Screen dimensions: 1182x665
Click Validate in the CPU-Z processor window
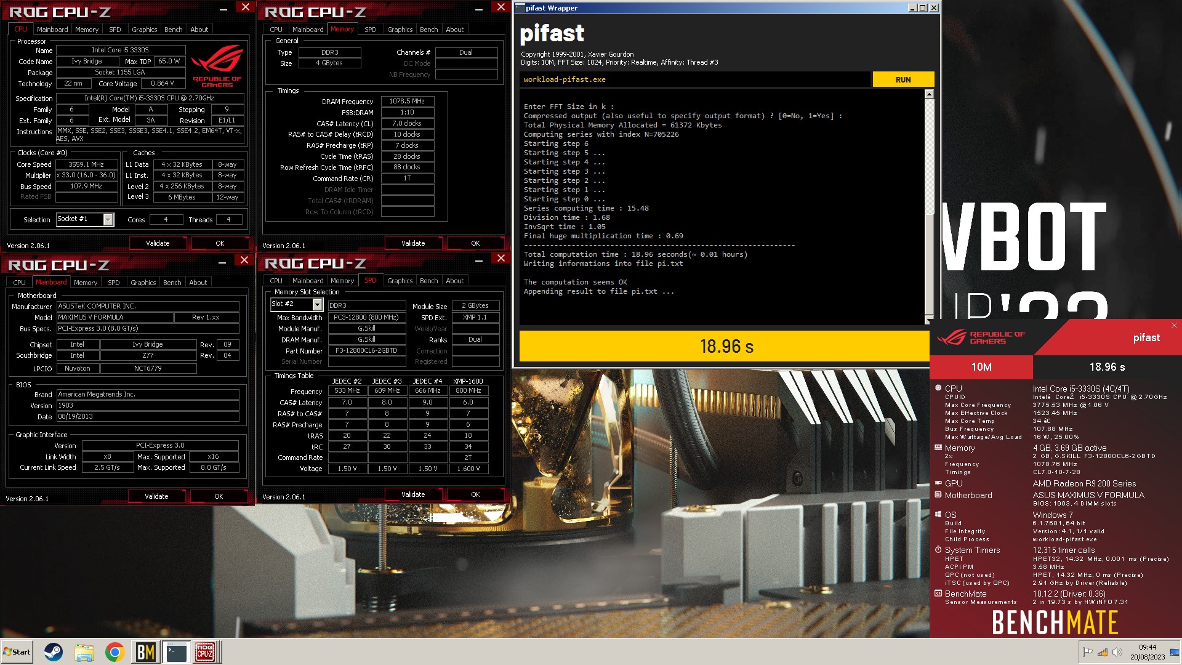[158, 243]
